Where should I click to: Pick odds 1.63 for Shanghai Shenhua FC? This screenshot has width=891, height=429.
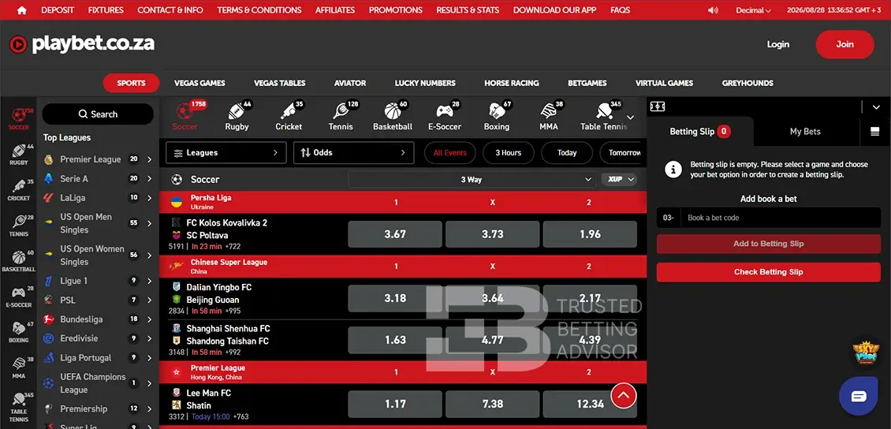click(x=395, y=340)
